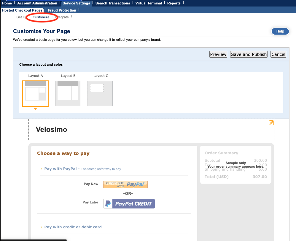
Task: Open Account Administration menu
Action: pos(37,3)
